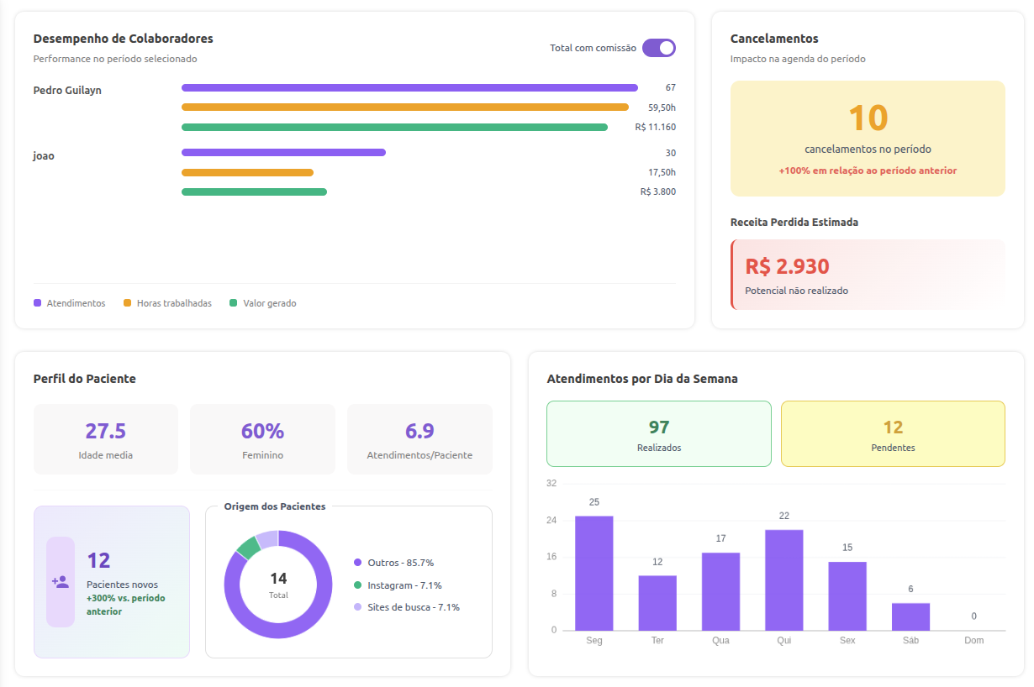Click the Idade media stat card
1034x687 pixels.
point(106,439)
